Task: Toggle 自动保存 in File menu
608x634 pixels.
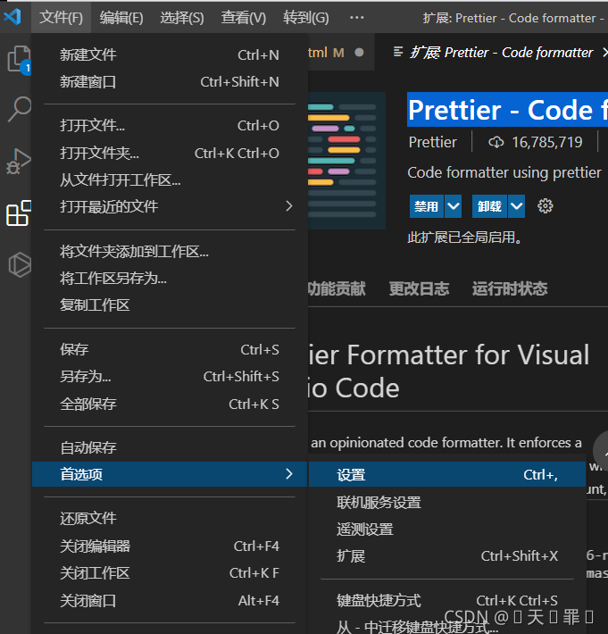Action: point(170,447)
